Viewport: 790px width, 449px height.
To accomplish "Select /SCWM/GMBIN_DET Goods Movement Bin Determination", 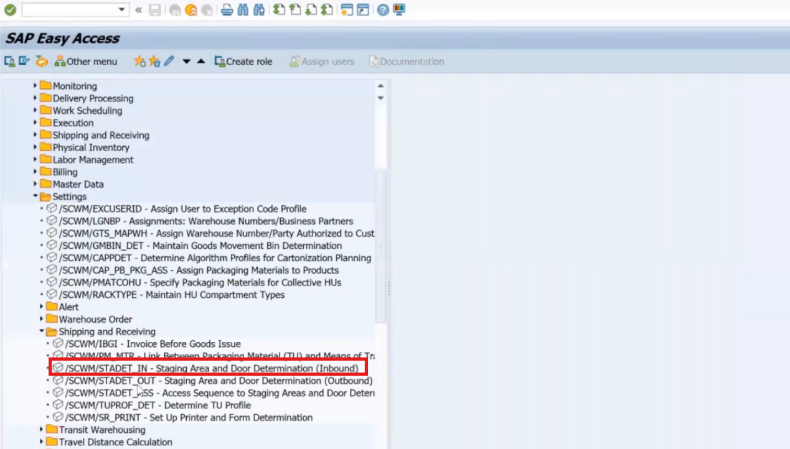I will [x=194, y=246].
